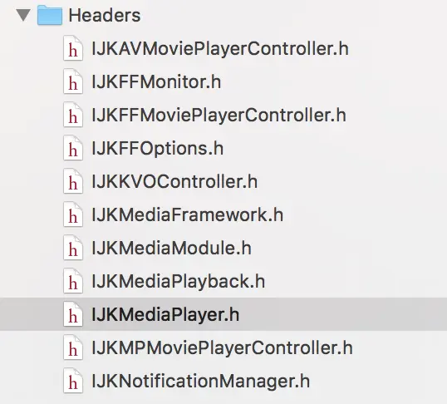The height and width of the screenshot is (404, 447).
Task: Open IJKFFMonitor.h in the list
Action: point(156,82)
